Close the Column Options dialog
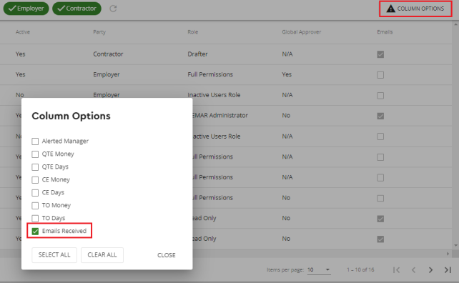 (x=167, y=255)
